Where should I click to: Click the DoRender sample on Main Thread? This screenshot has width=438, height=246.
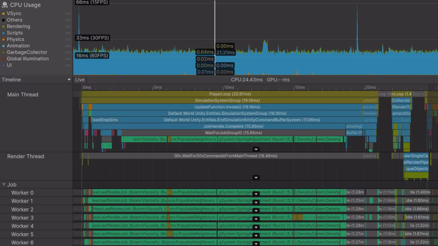tap(401, 100)
